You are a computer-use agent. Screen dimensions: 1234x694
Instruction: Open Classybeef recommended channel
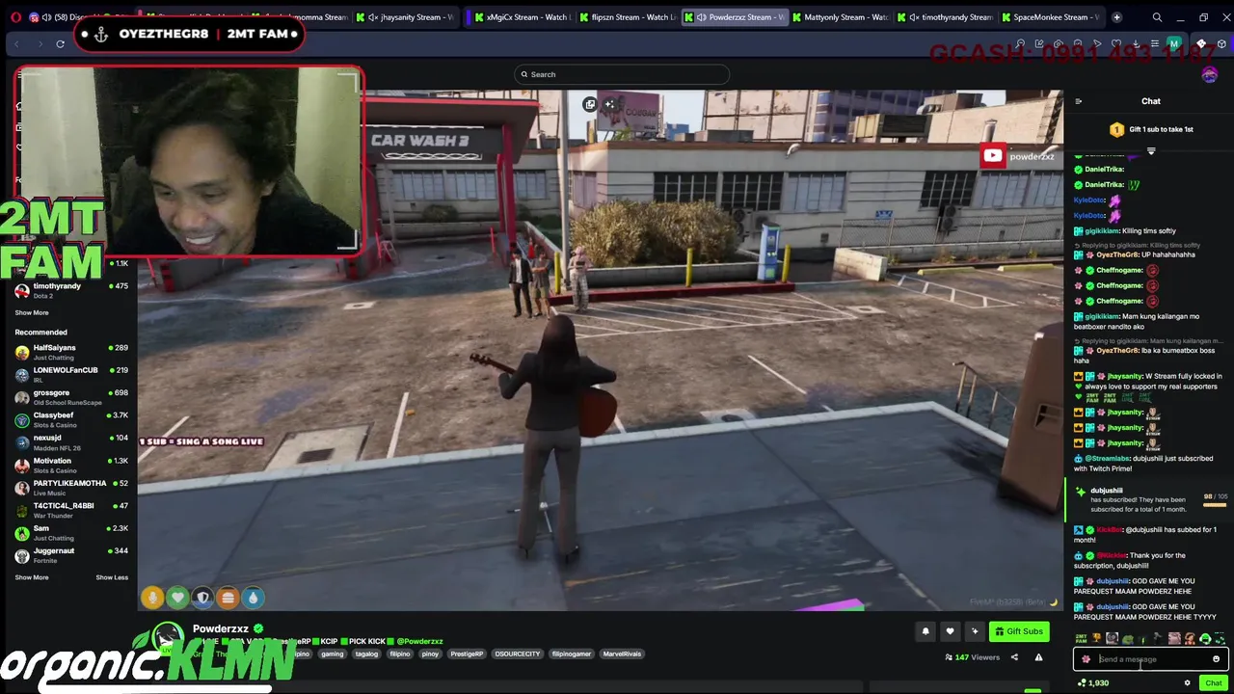(x=71, y=419)
